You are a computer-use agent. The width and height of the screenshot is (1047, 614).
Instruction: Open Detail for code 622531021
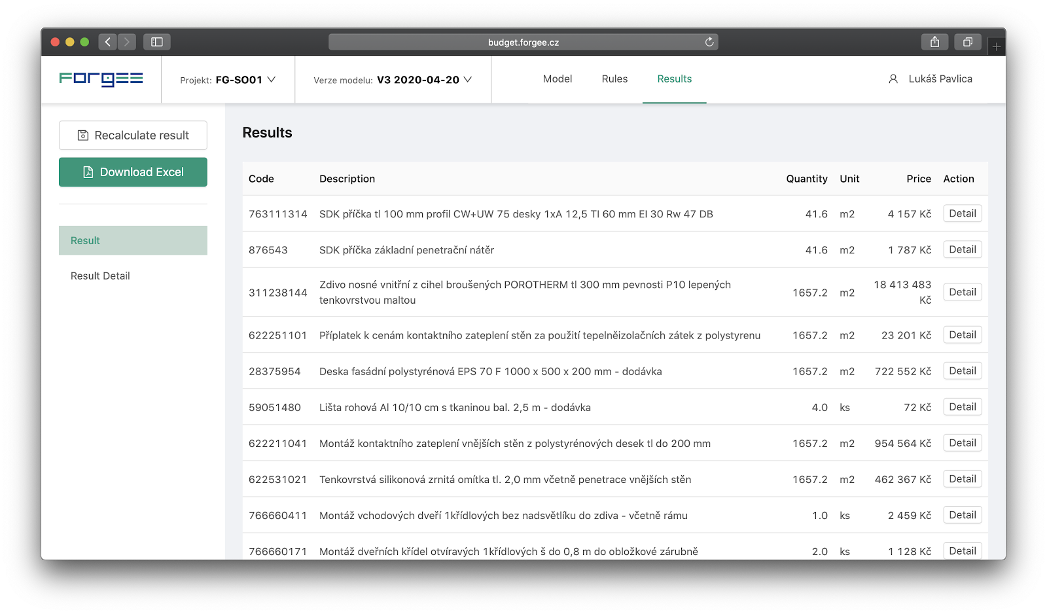pyautogui.click(x=963, y=479)
